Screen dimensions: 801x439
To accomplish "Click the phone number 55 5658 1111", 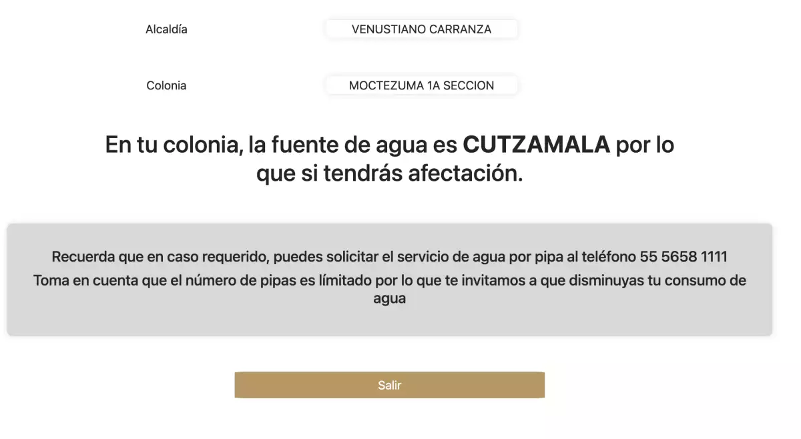I will pyautogui.click(x=683, y=256).
